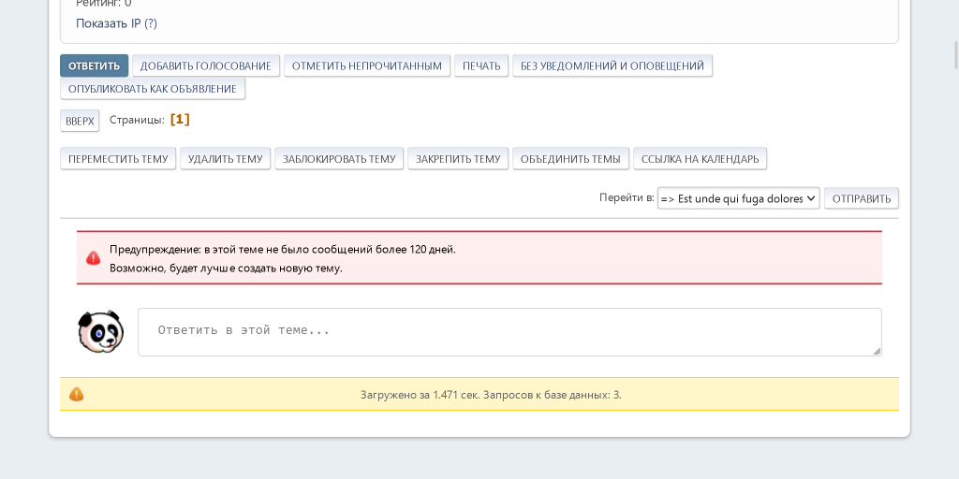The width and height of the screenshot is (959, 479).
Task: Click ДОБАВИТЬ ГОЛОСОВАНИЕ button
Action: pyautogui.click(x=206, y=65)
